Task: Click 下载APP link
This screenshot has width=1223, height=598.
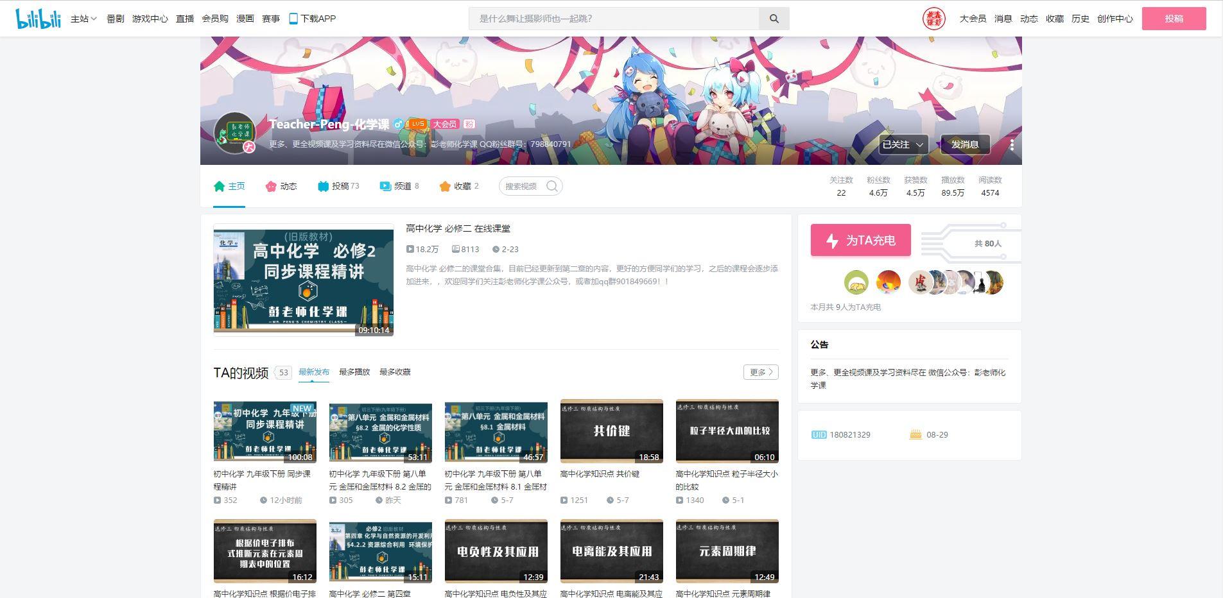Action: click(312, 19)
